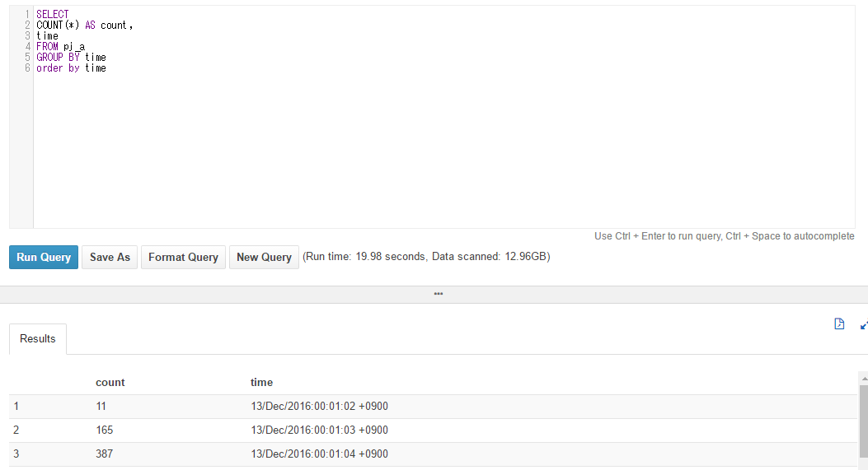Click the run time statistics text
This screenshot has width=868, height=470.
coord(426,257)
